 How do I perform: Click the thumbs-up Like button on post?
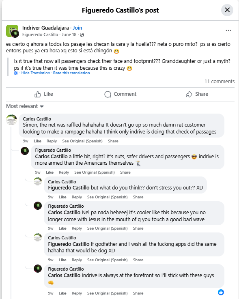pos(44,94)
